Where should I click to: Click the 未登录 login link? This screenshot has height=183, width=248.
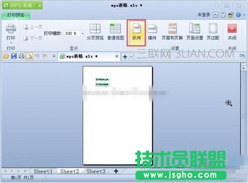click(x=204, y=15)
